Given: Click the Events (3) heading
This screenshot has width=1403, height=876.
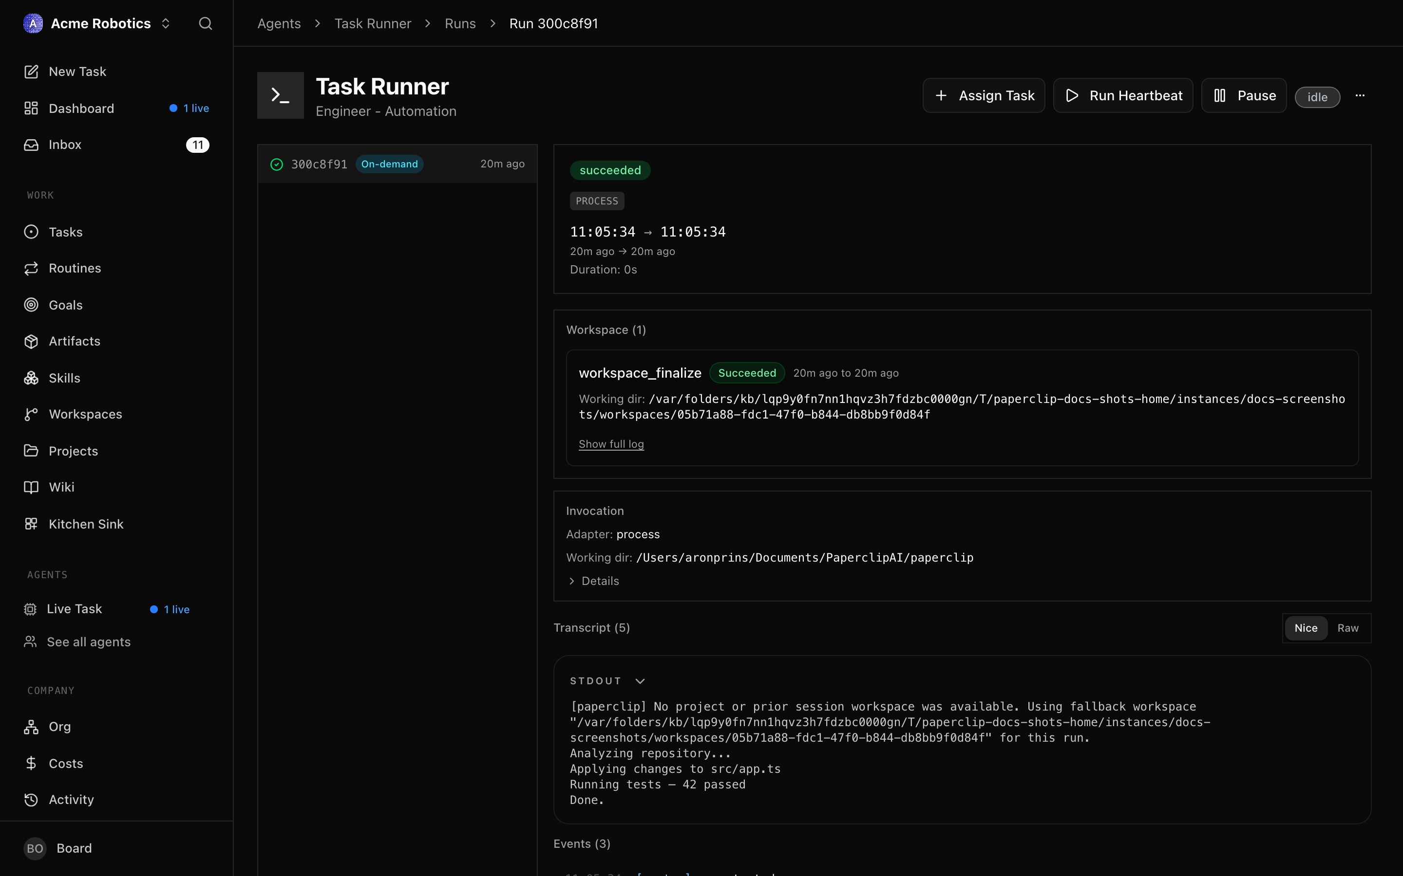Looking at the screenshot, I should (582, 844).
